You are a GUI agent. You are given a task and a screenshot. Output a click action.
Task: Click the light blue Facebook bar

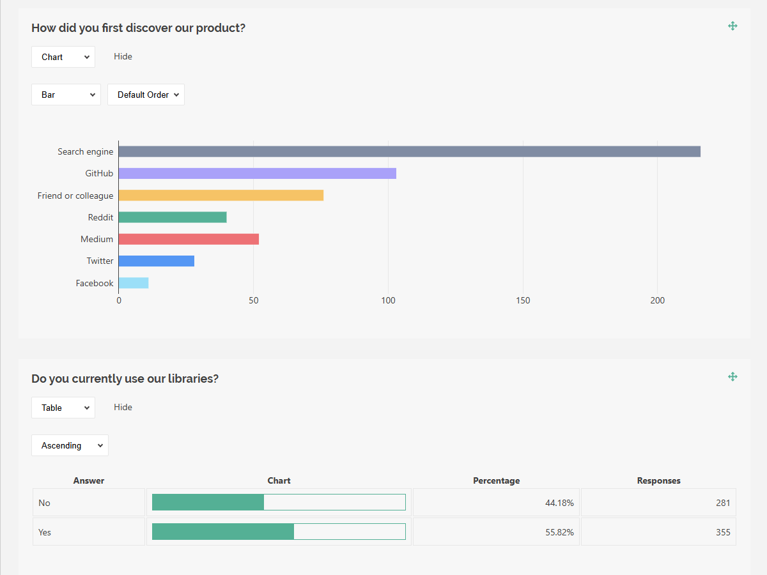click(134, 283)
